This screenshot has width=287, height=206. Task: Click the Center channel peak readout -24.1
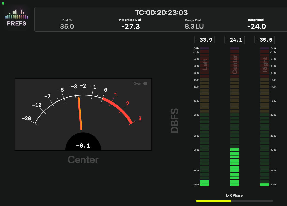tap(235, 40)
